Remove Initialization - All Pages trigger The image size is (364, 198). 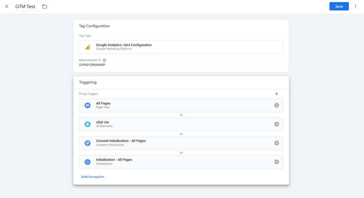click(x=277, y=162)
